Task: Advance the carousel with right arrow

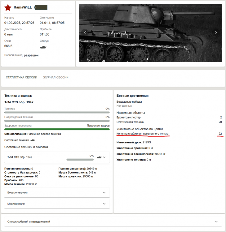Action: [x=216, y=32]
